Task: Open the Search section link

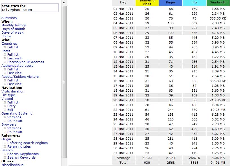Action: coord(7,150)
